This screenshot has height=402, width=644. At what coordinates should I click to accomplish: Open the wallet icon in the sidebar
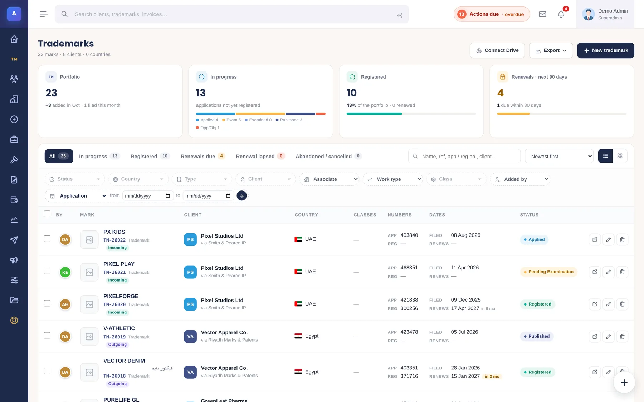click(14, 200)
